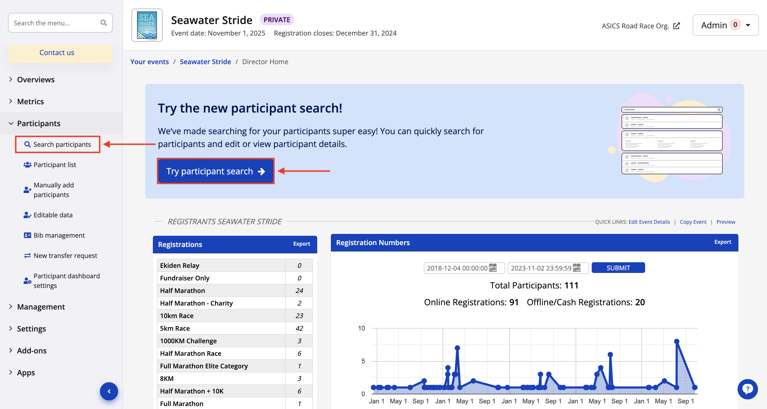The image size is (767, 409).
Task: Click the help question mark bubble
Action: [x=747, y=389]
